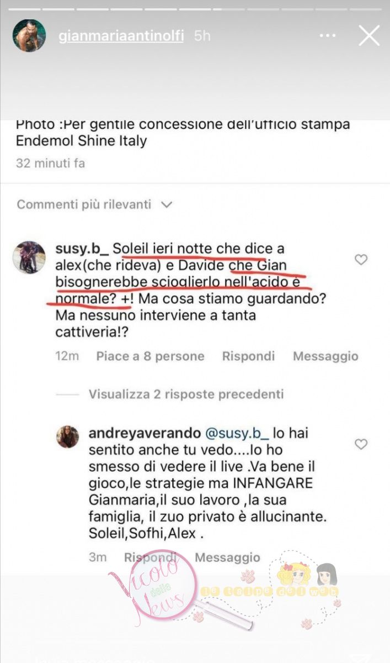
Task: Like andreyaverando comment with heart icon
Action: 361,444
